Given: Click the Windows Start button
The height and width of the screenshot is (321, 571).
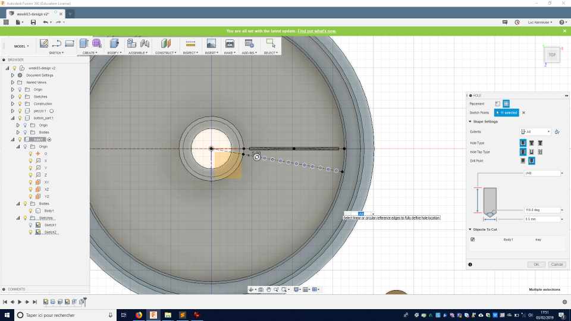Looking at the screenshot, I should click(7, 315).
